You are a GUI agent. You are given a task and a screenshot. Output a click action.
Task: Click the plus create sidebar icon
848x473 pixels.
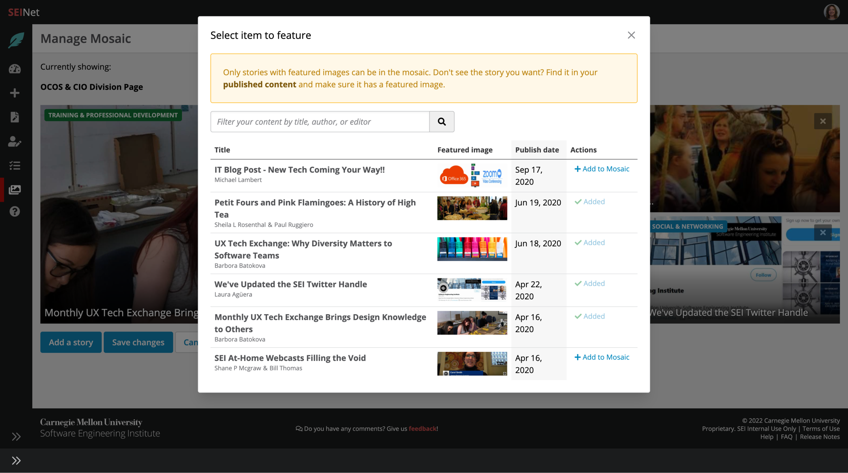pyautogui.click(x=15, y=93)
